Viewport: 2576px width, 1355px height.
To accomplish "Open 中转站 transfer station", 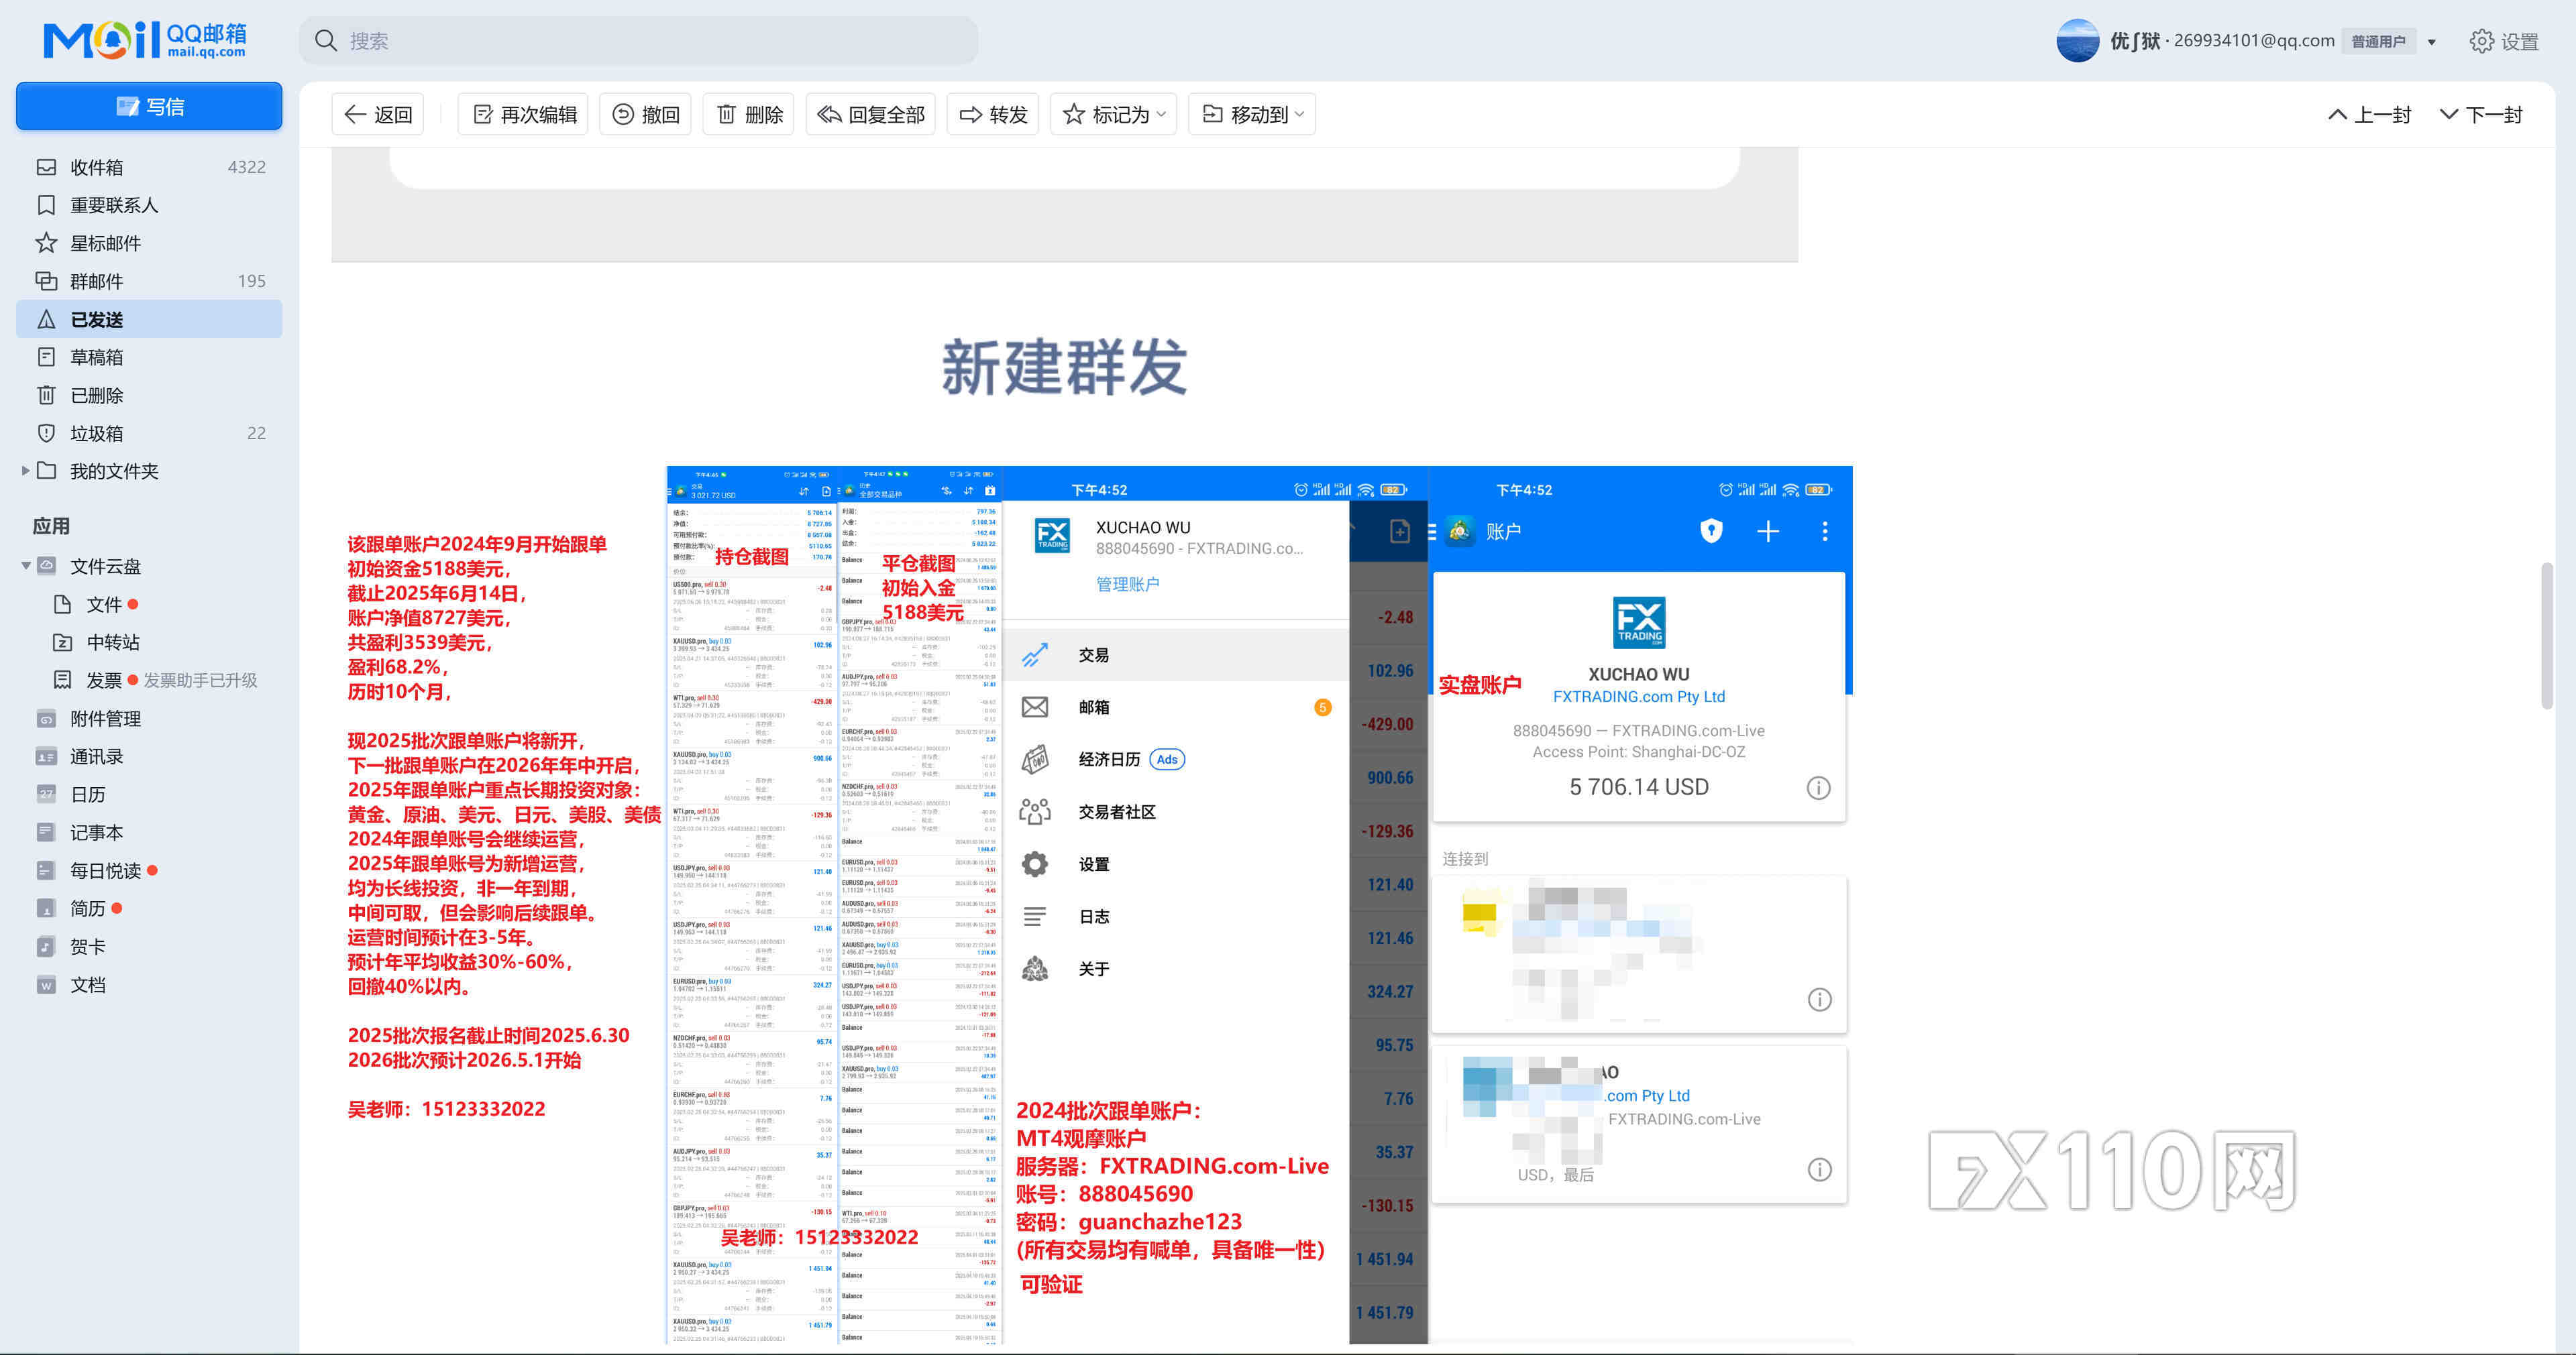I will 112,642.
